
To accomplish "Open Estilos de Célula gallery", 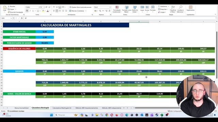I will 135,9.
